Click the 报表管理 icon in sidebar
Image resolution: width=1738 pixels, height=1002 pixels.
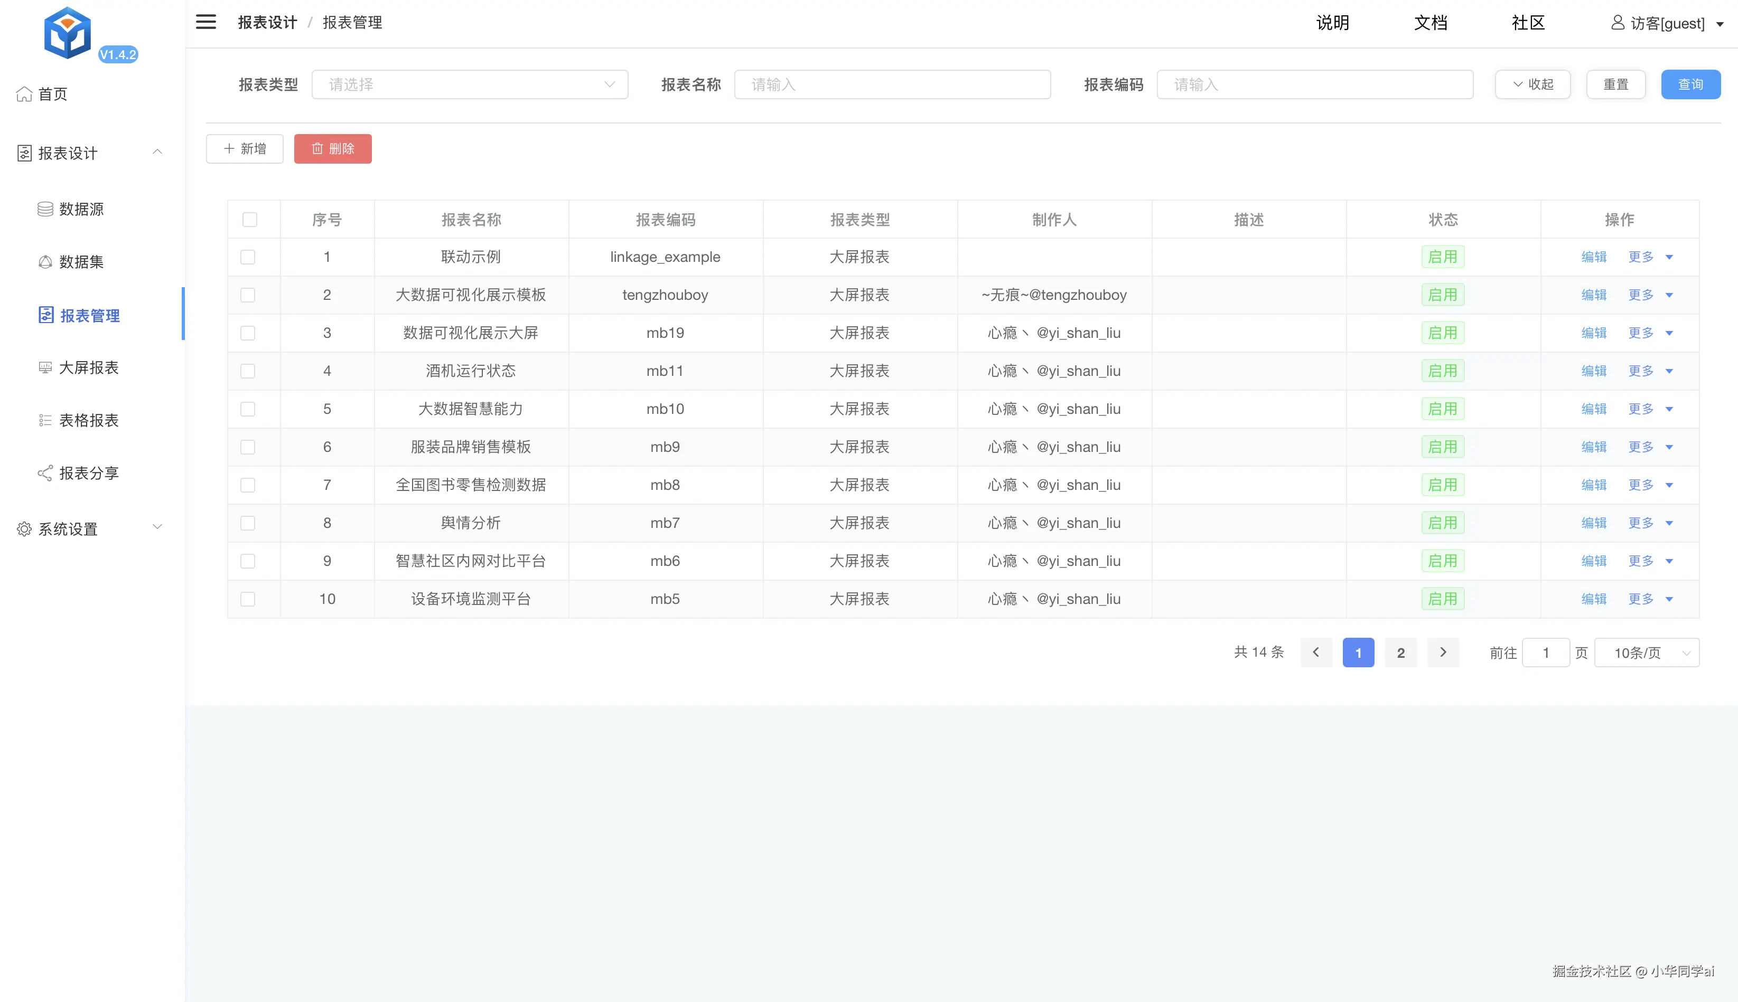(45, 315)
